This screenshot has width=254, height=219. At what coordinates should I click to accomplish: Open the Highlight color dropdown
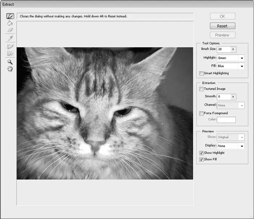pyautogui.click(x=241, y=58)
